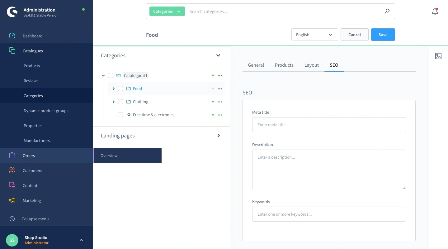
Task: Check the Catalogue #1 checkbox
Action: 111,76
